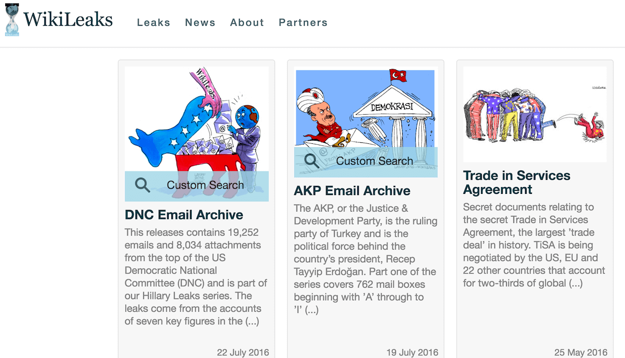Open the Leaks menu item

tap(154, 22)
